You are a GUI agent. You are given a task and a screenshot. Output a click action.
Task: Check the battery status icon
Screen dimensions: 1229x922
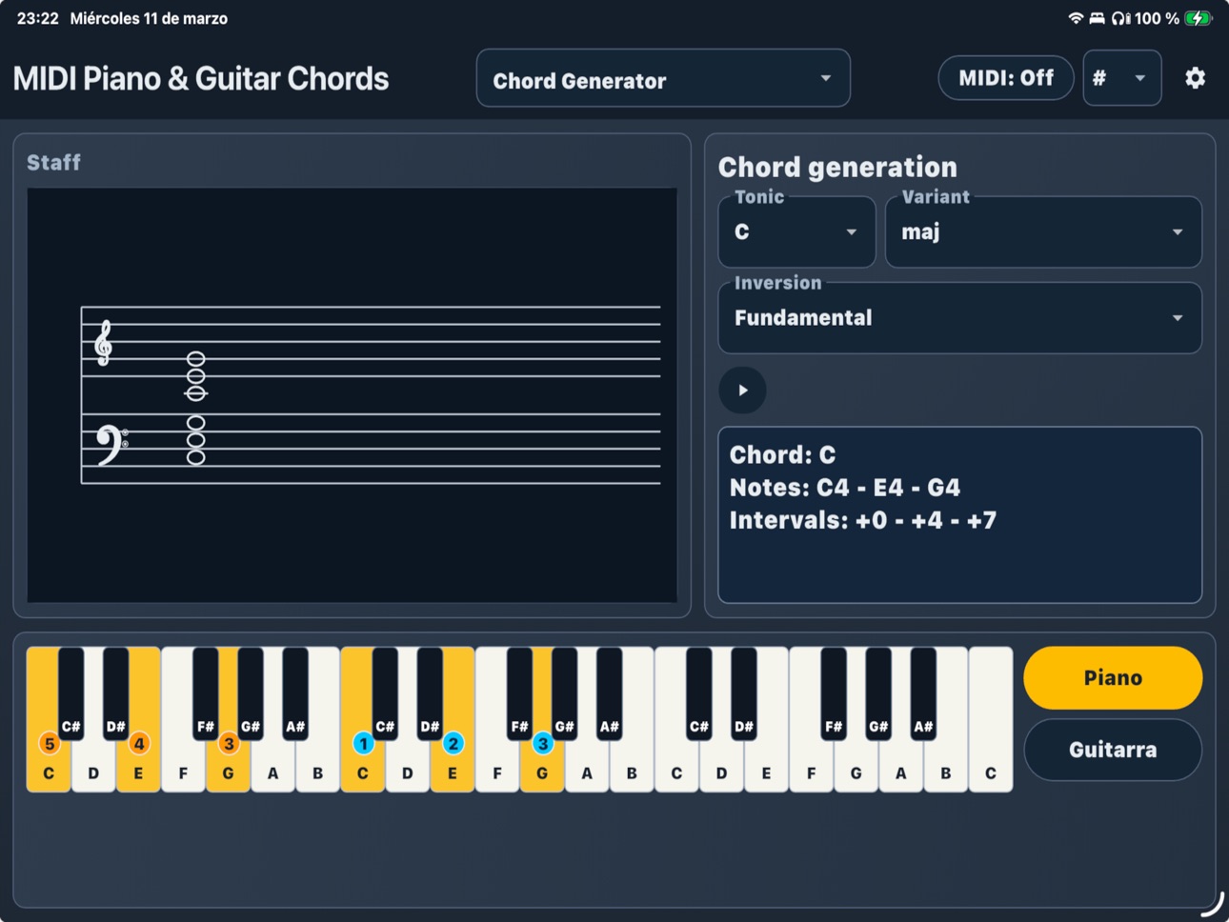click(1198, 18)
